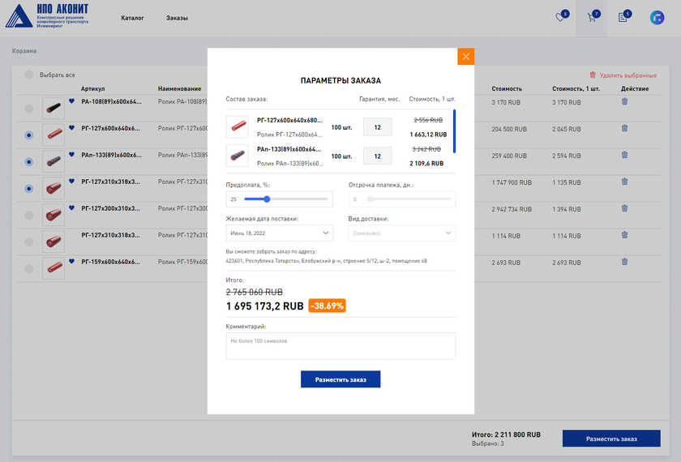Viewport: 681px width, 462px height.
Task: Deselect the РАп-133(89)x600x6 row radio
Action: 29,161
